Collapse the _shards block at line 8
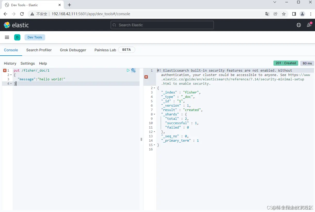This screenshot has height=212, width=315. (154, 114)
